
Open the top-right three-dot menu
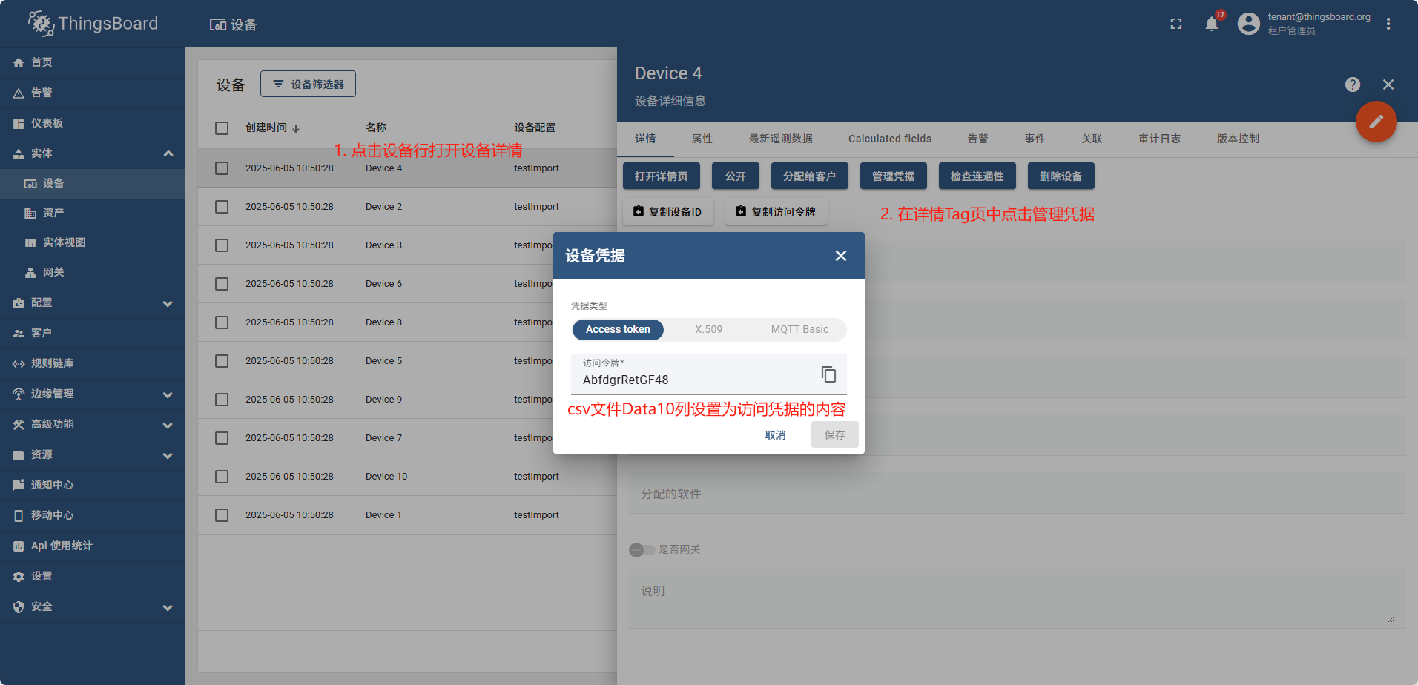pos(1388,24)
